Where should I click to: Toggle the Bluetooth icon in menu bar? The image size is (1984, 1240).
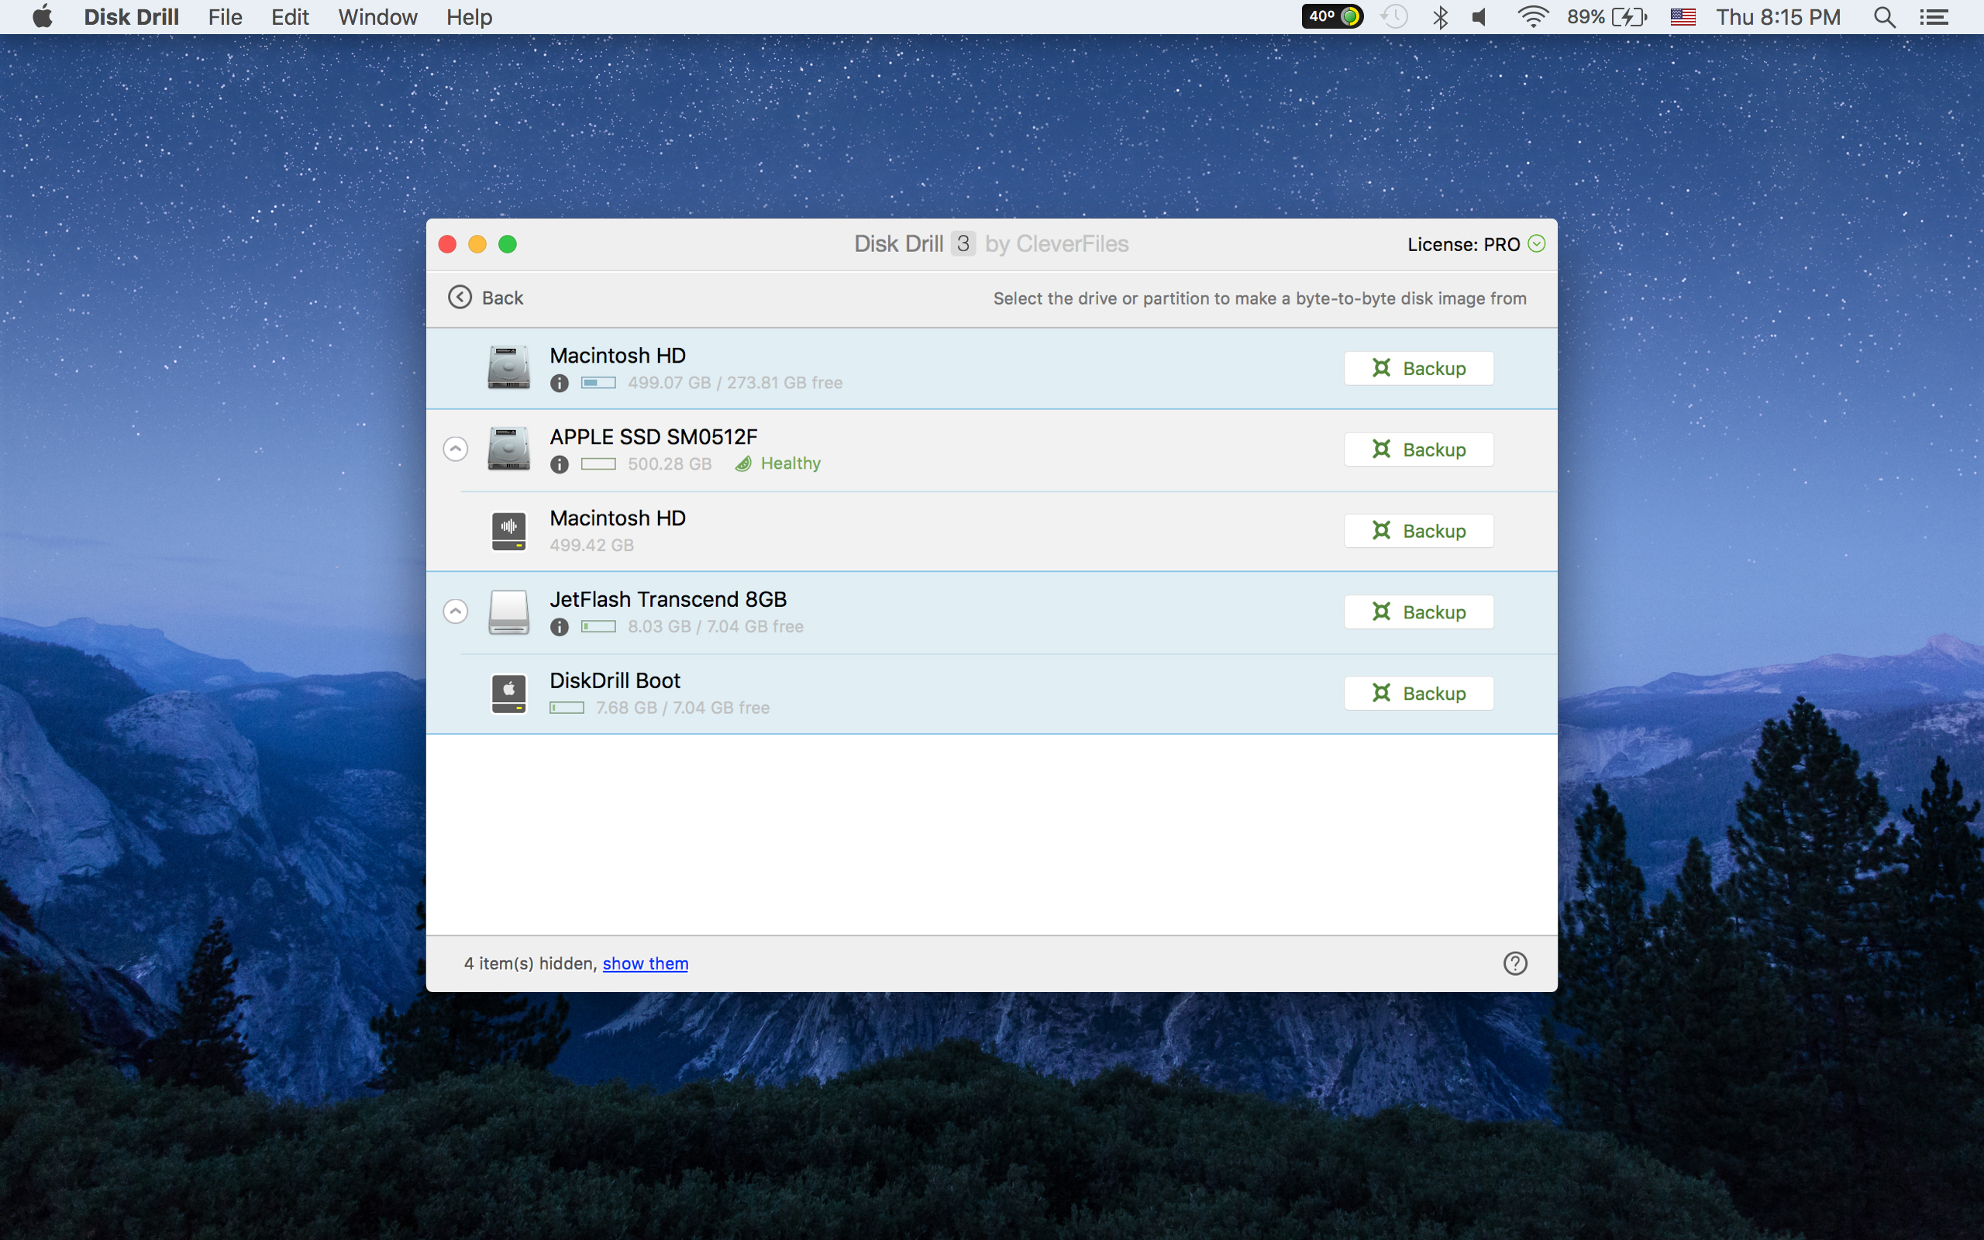1440,15
